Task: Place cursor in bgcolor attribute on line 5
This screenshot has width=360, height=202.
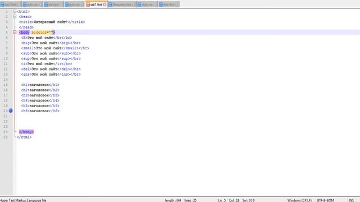Action: pyautogui.click(x=42, y=33)
